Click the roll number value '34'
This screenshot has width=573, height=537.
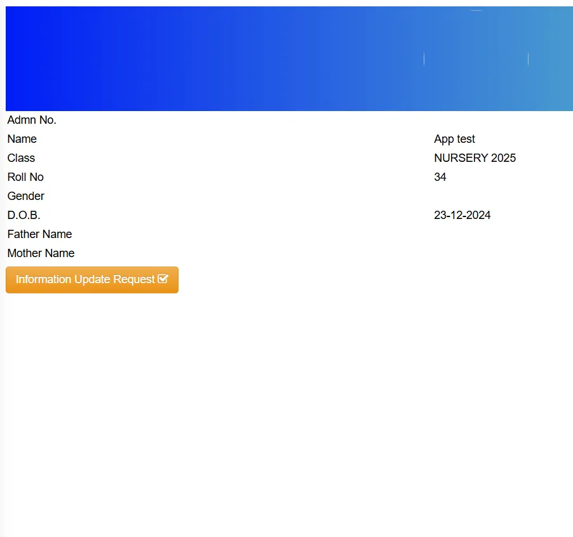coord(440,177)
